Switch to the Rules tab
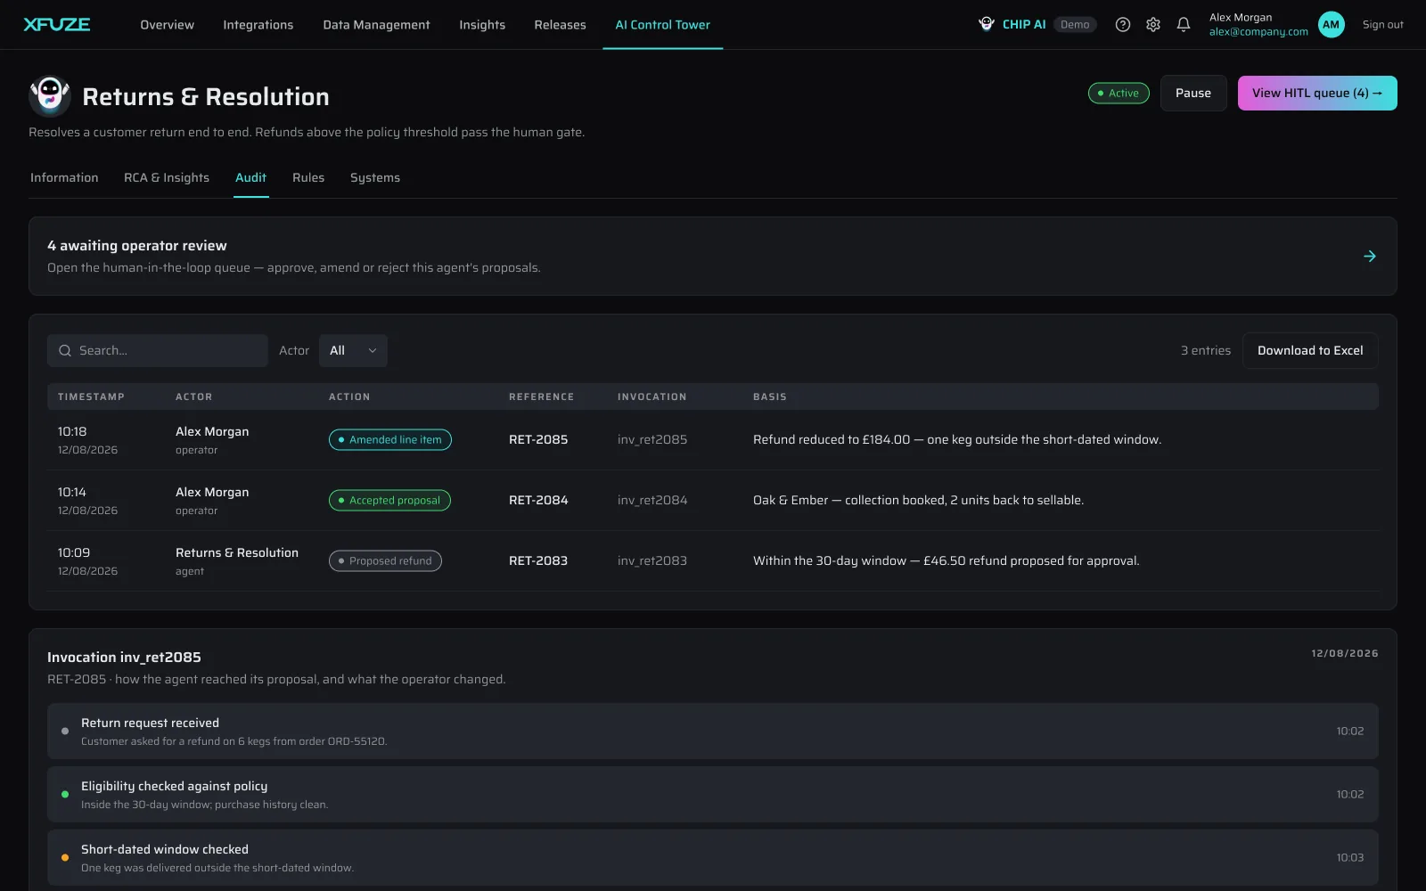The width and height of the screenshot is (1426, 891). tap(308, 178)
